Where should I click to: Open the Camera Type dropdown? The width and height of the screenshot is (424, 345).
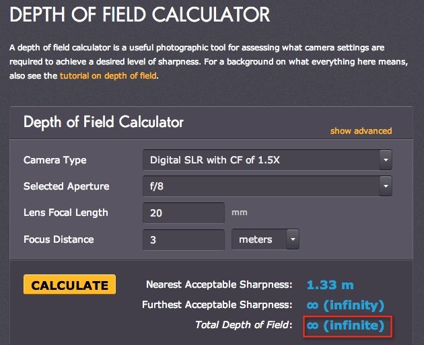(267, 160)
